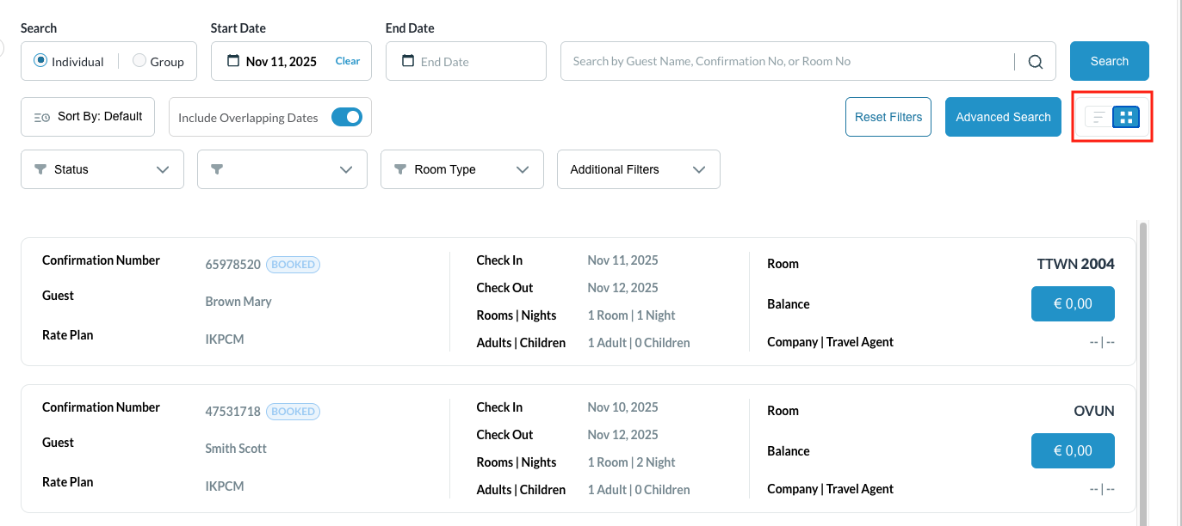The image size is (1182, 526).
Task: Select the Individual radio button
Action: [40, 61]
